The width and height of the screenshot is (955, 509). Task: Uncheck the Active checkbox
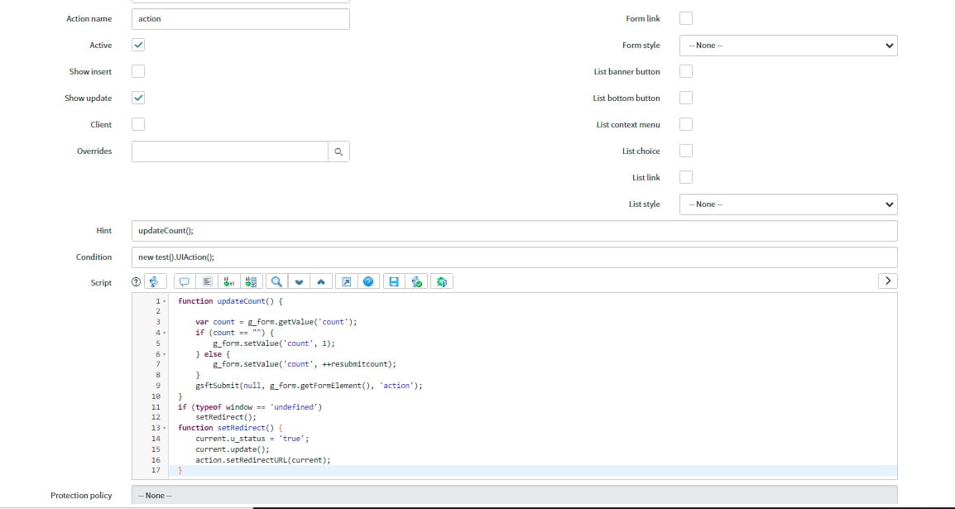(138, 46)
